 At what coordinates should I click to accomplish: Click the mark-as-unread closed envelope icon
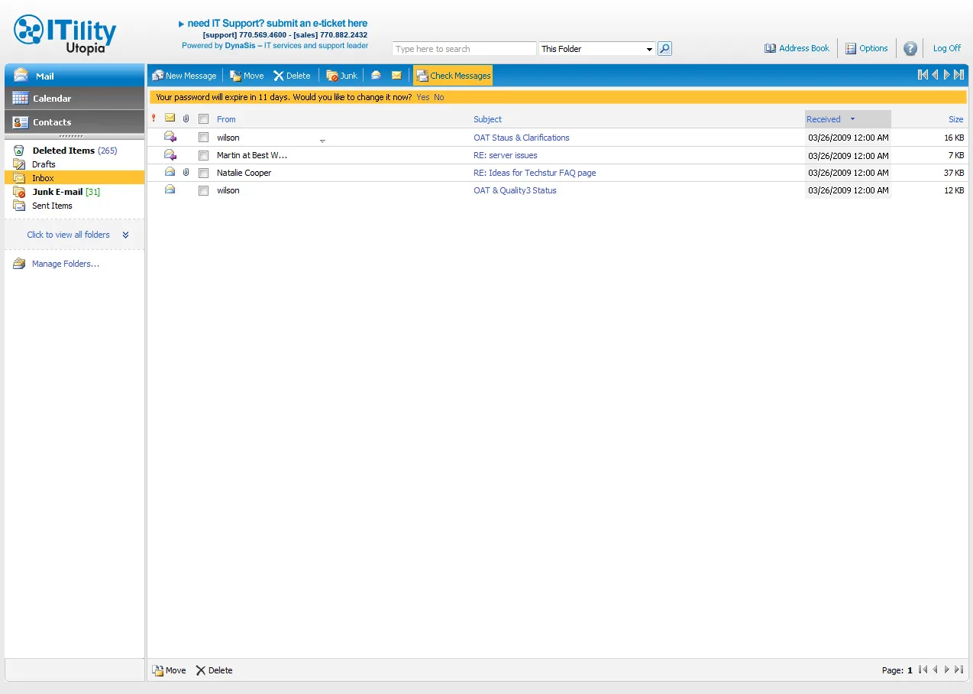[396, 76]
